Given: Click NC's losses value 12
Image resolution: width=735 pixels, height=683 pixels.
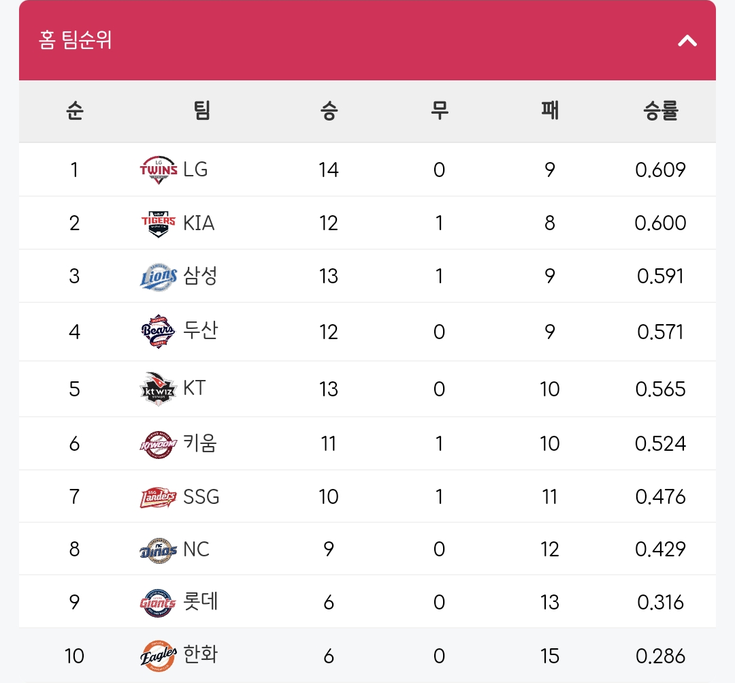Looking at the screenshot, I should coord(550,550).
